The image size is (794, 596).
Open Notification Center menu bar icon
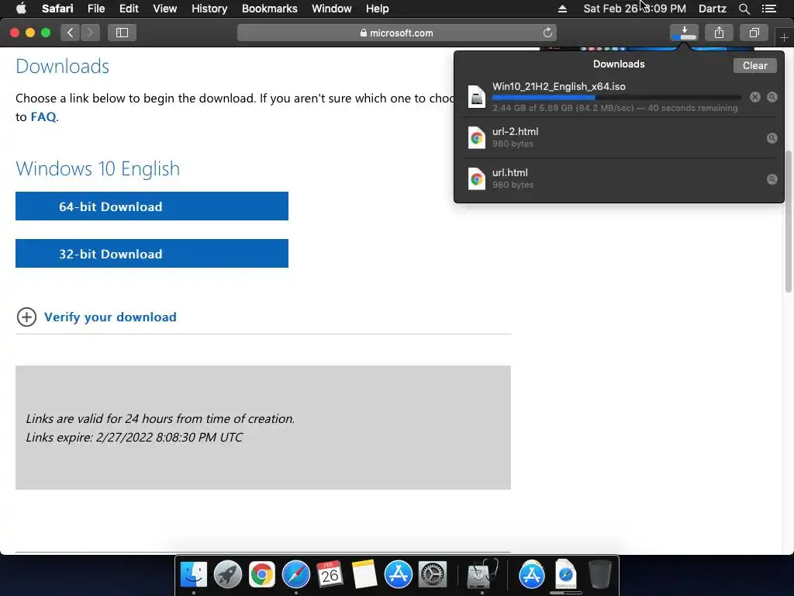pyautogui.click(x=768, y=9)
